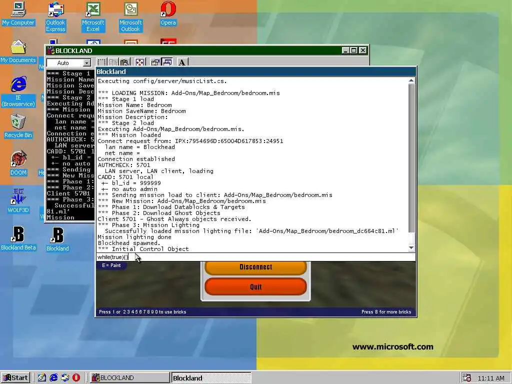The width and height of the screenshot is (512, 384).
Task: Click Show Desktop quick launch icon
Action: pos(42,378)
